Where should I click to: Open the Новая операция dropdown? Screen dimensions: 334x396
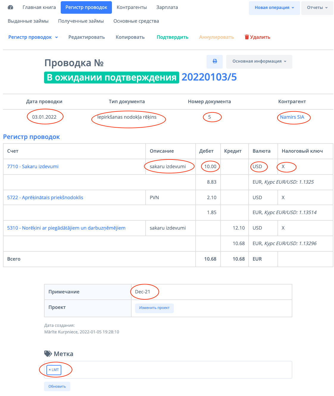[x=274, y=8]
